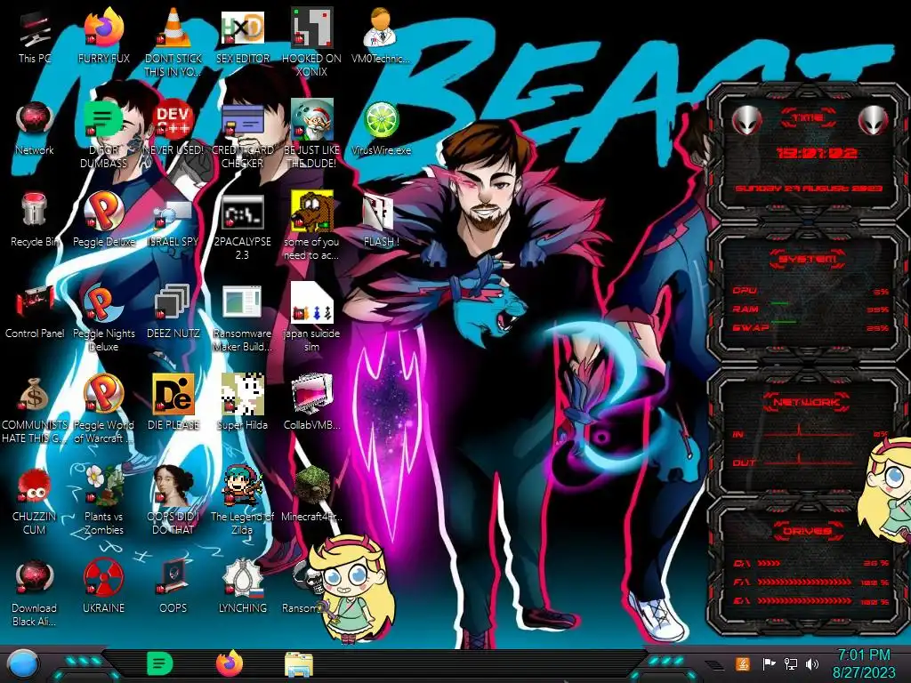The height and width of the screenshot is (683, 911).
Task: Click the right alien head widget icon
Action: click(x=874, y=121)
